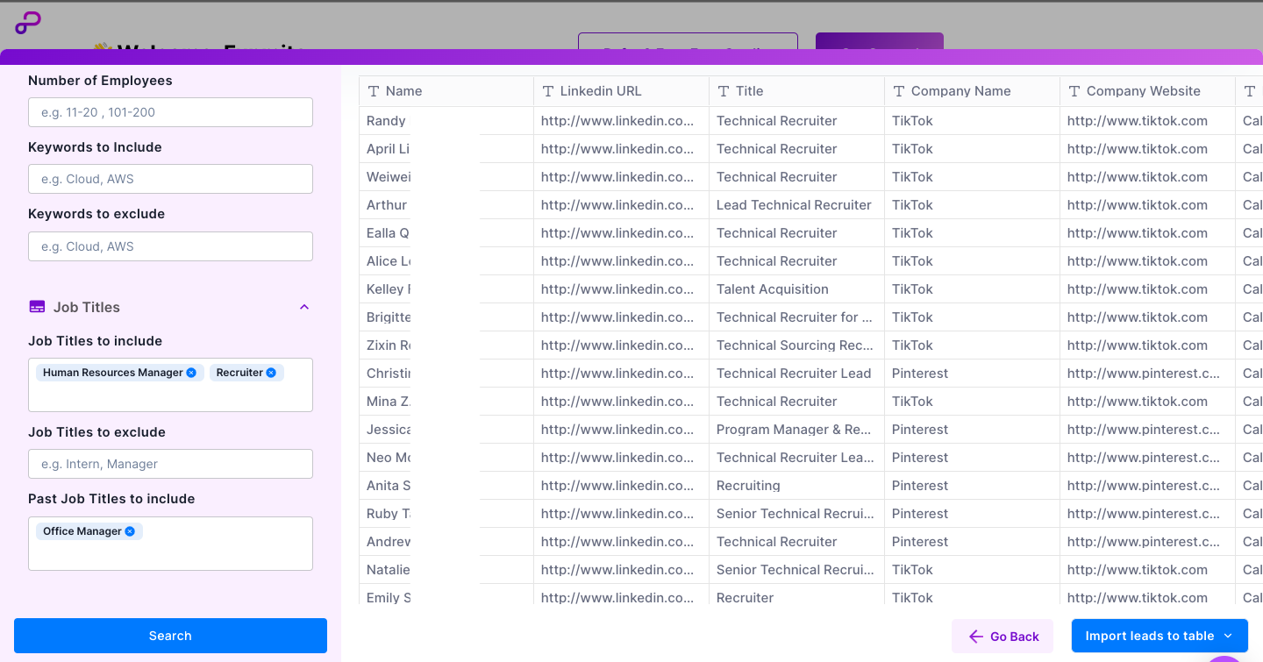Click the blue Search button
The image size is (1263, 662).
pos(170,636)
